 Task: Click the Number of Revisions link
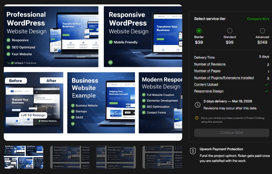210,64
